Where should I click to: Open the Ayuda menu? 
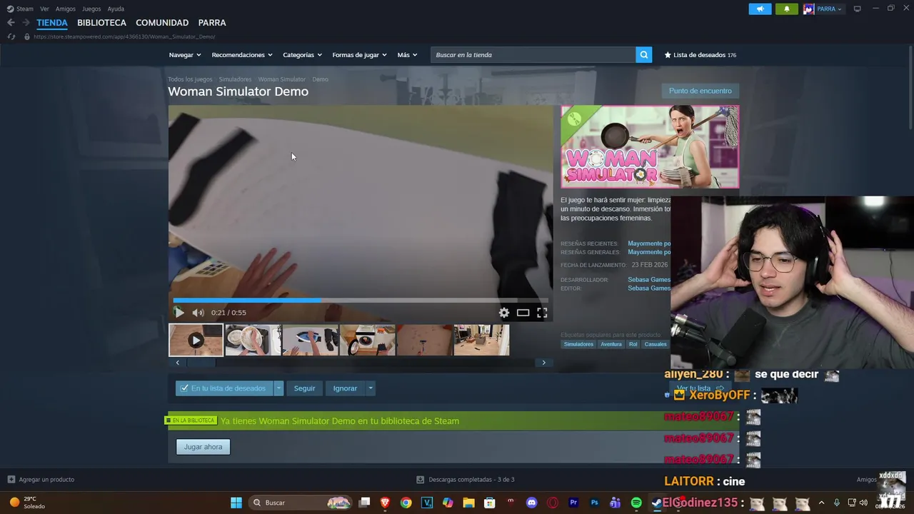[116, 9]
